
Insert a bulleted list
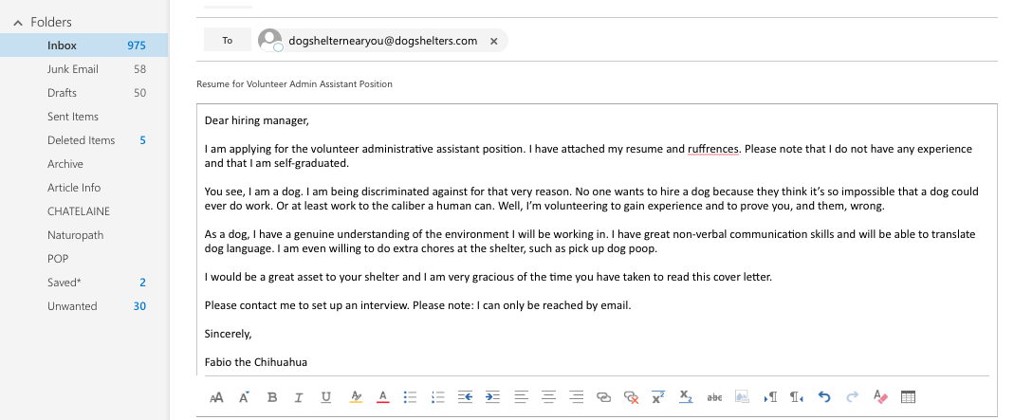[x=410, y=397]
